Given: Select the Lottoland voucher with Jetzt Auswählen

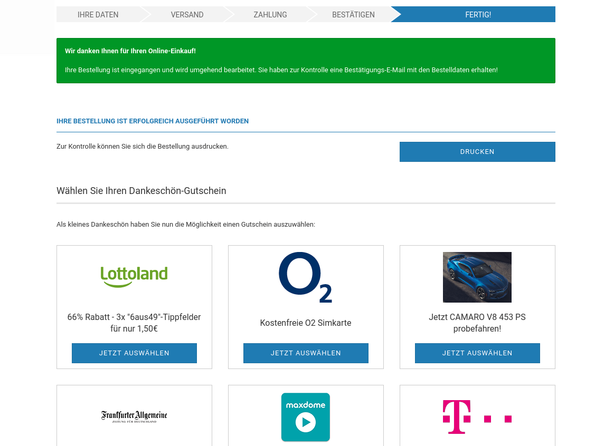Looking at the screenshot, I should click(x=134, y=353).
